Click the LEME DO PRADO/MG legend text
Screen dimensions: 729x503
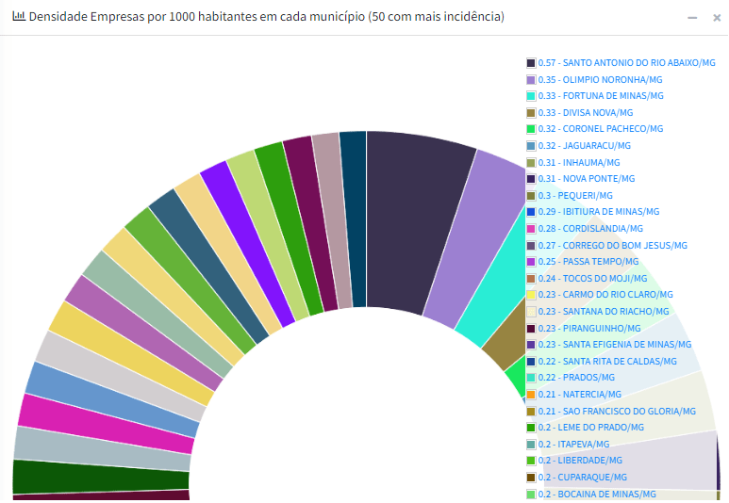tap(590, 428)
